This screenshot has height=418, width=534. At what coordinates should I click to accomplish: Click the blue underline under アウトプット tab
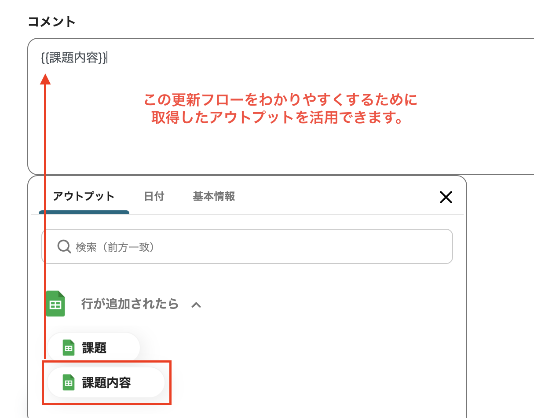84,212
